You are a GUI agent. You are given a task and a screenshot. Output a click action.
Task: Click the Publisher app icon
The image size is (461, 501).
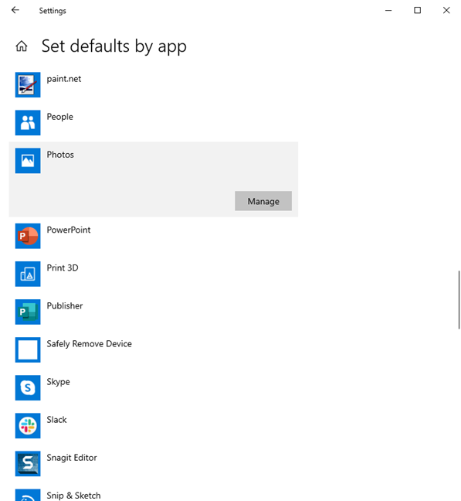[x=28, y=312]
